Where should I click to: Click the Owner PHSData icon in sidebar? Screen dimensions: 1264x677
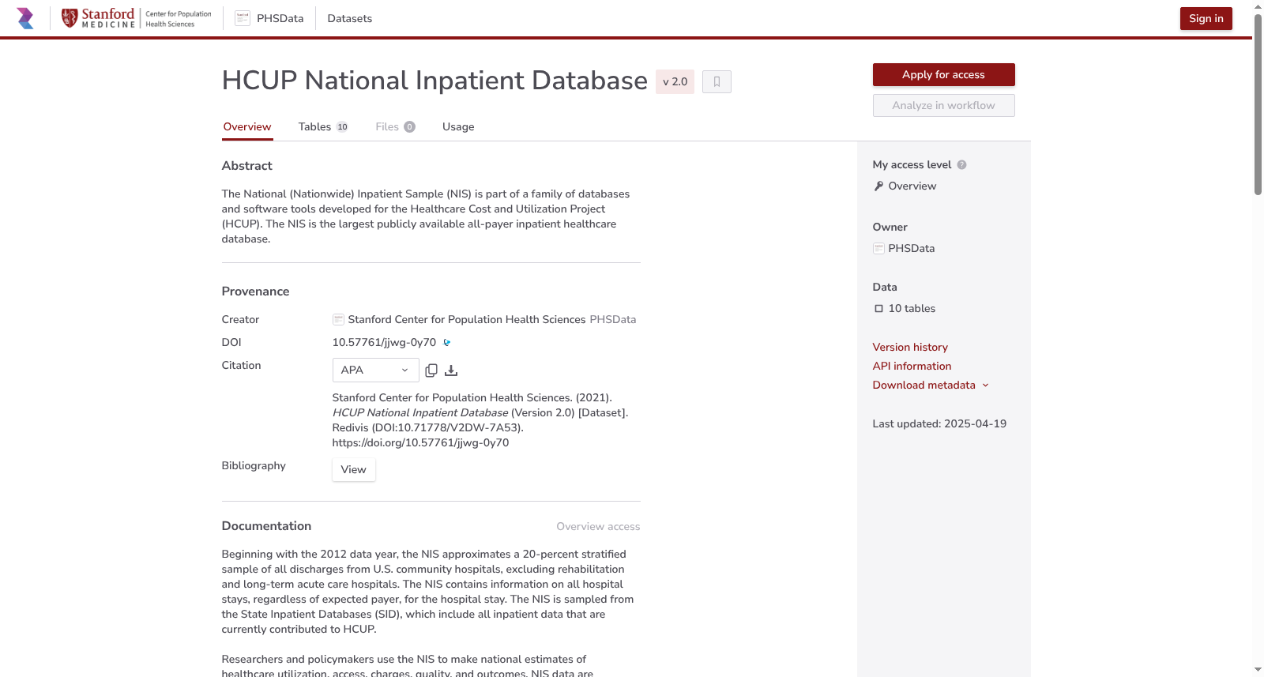pos(878,249)
